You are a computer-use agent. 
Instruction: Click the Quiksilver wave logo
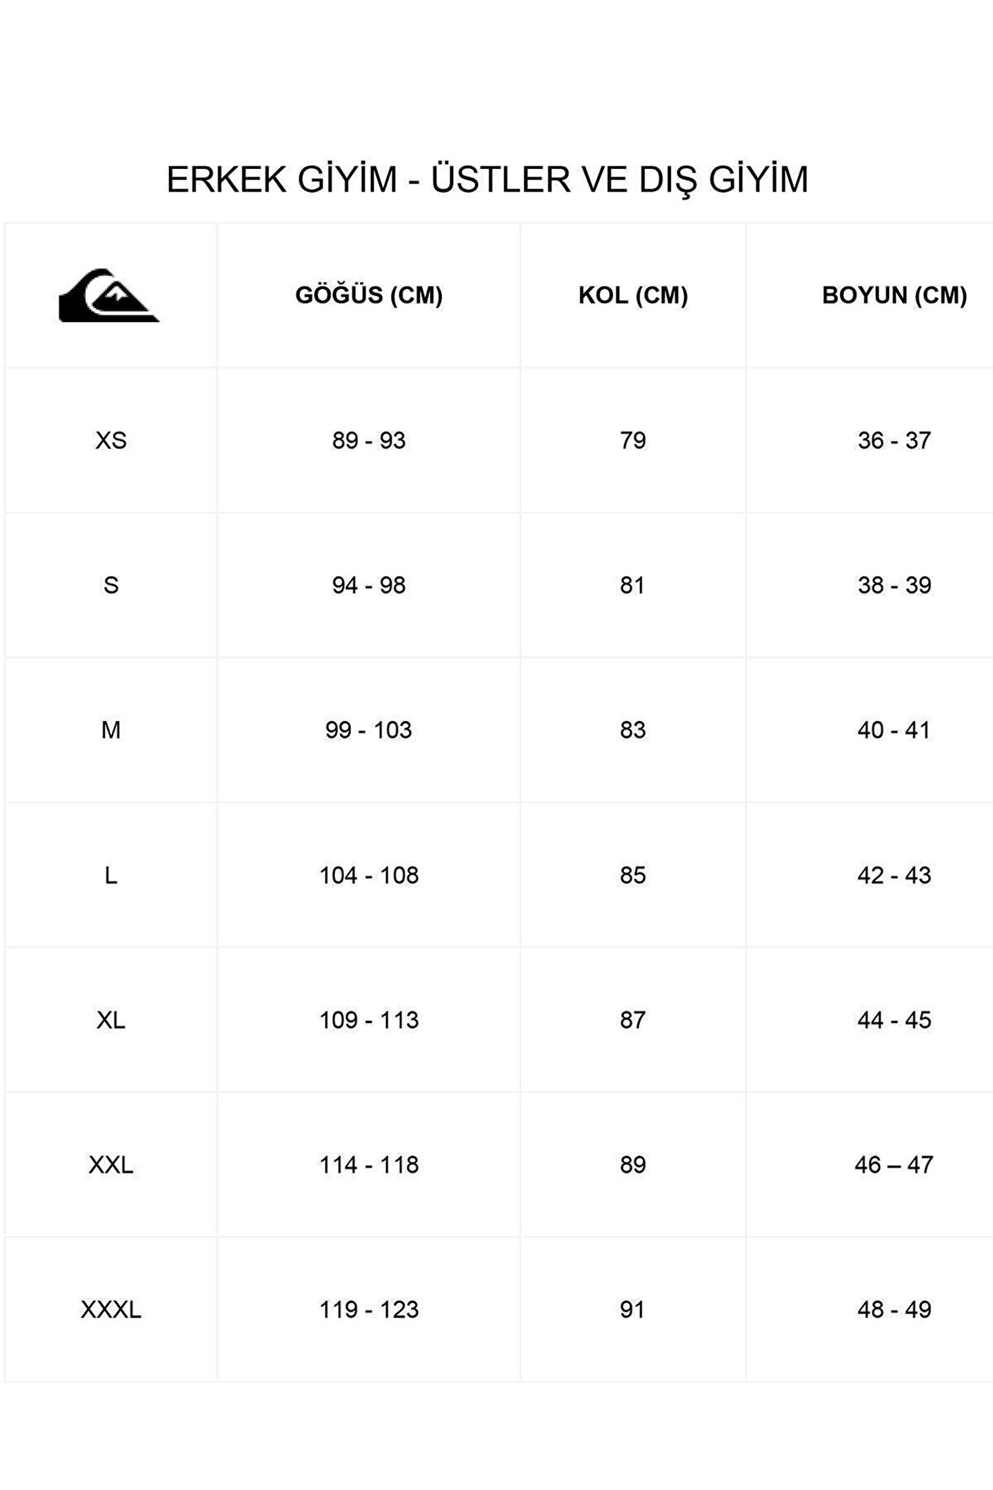tap(109, 295)
